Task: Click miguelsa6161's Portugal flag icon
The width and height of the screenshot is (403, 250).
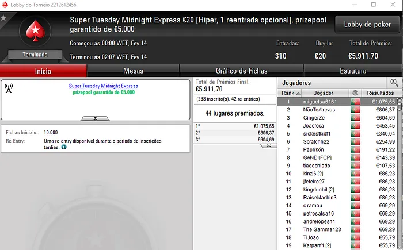Action: [x=355, y=102]
